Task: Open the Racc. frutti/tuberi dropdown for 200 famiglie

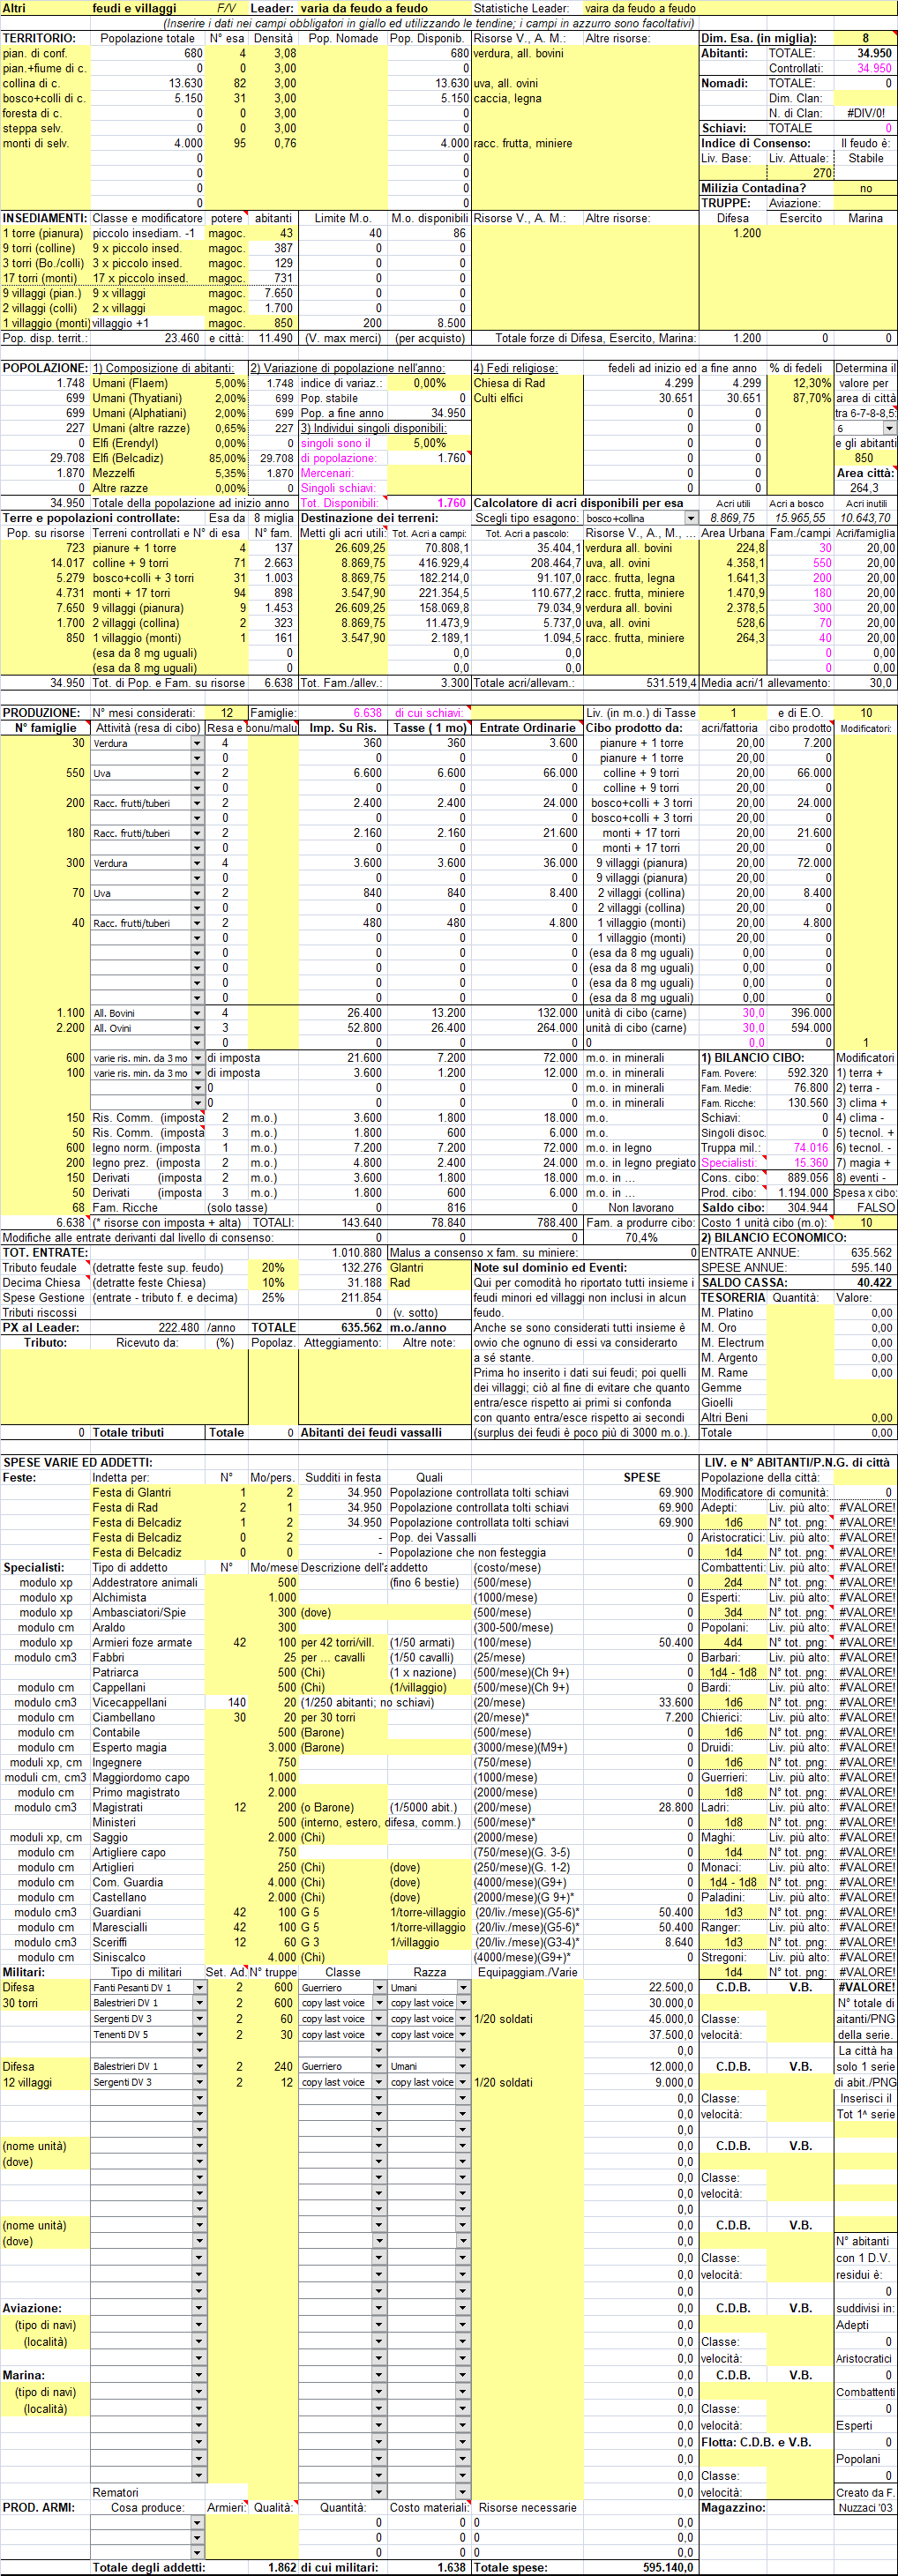Action: coord(197,803)
